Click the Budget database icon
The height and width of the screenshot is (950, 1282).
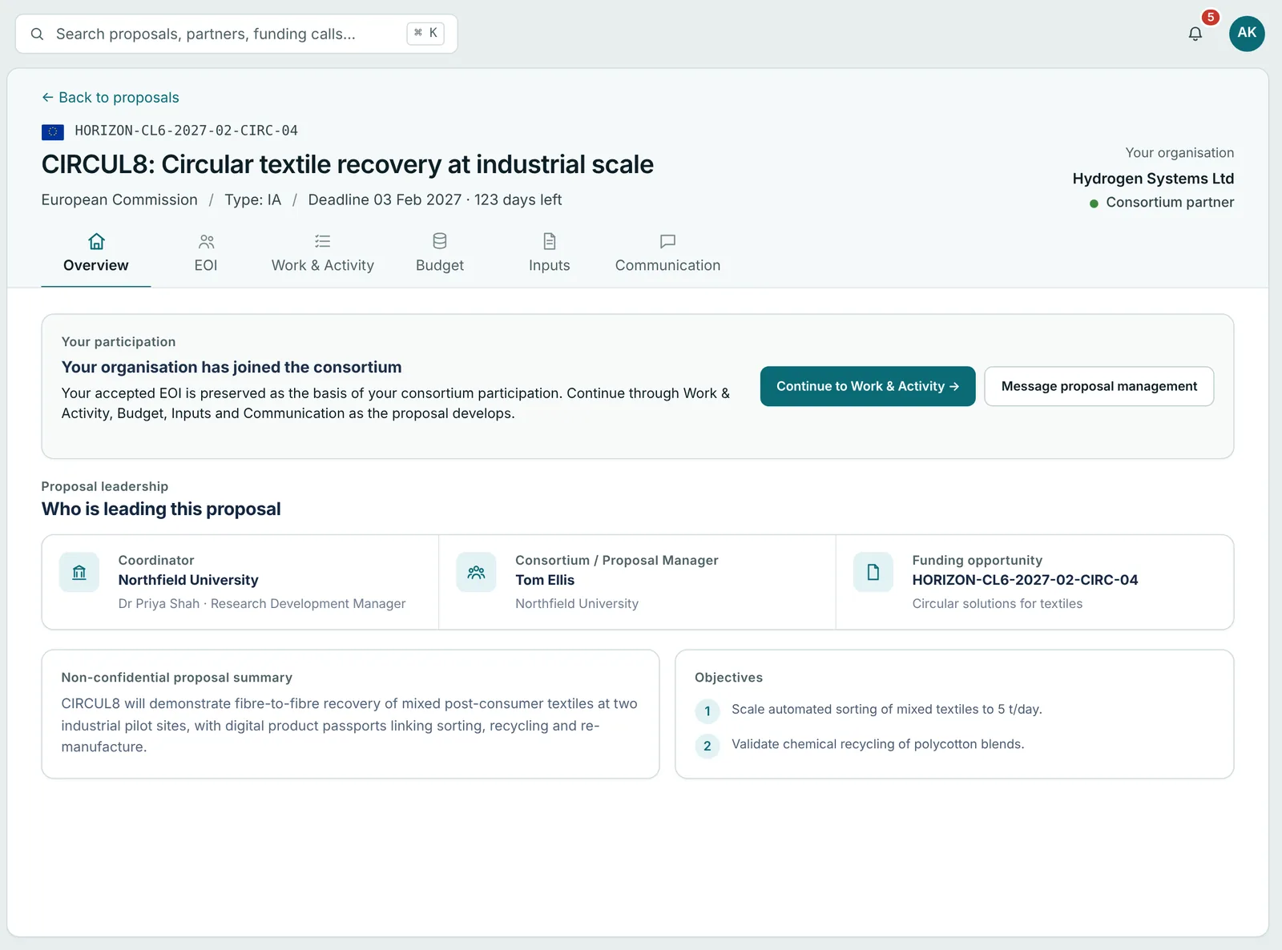pos(440,241)
